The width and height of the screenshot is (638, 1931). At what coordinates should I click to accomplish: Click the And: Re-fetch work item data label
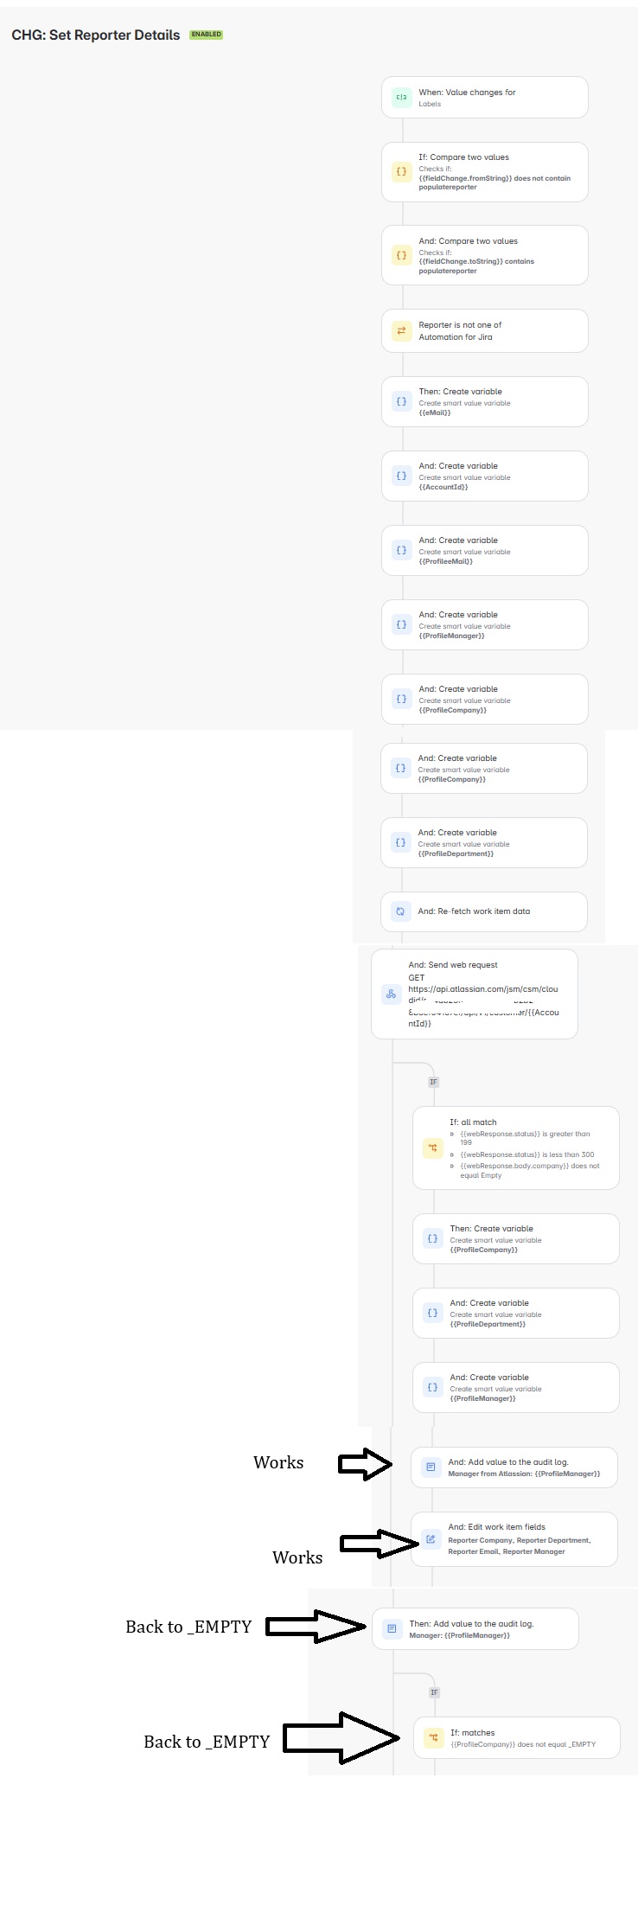474,911
